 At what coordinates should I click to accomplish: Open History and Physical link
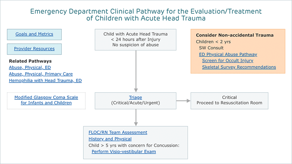[x=110, y=139]
